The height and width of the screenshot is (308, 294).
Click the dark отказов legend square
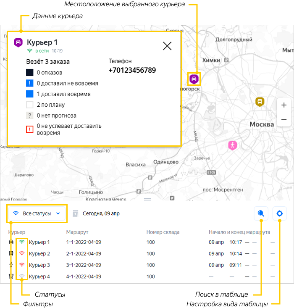tap(30, 73)
